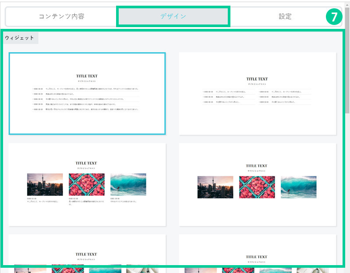350x273 pixels.
Task: Click TITLE TEXT heading in the selected design
Action: 87,76
